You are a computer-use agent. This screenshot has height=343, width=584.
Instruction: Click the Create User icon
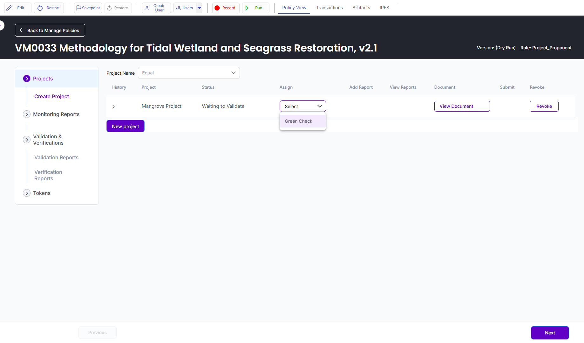point(147,8)
